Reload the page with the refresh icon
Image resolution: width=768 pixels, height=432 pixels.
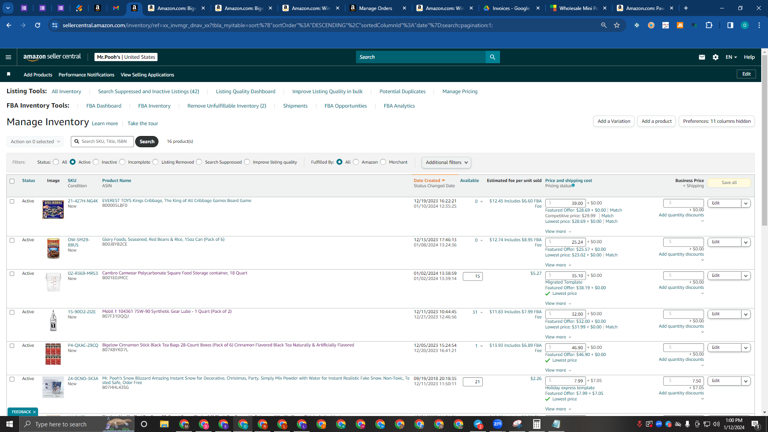(38, 25)
